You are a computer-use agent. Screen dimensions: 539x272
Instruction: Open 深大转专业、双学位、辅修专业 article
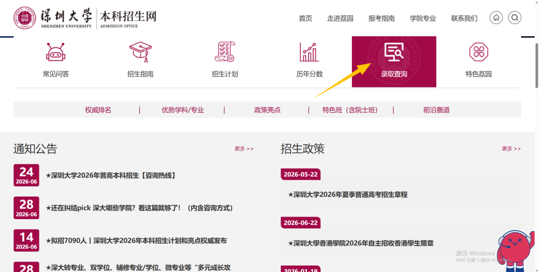coord(138,268)
